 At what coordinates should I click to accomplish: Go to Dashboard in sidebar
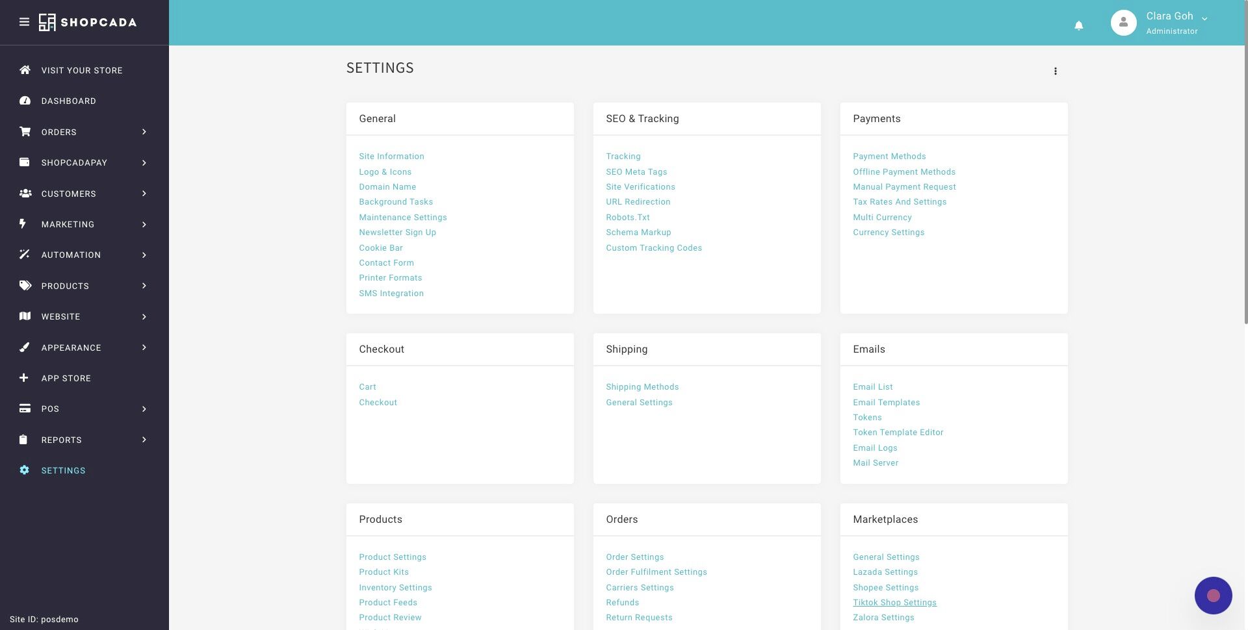69,101
